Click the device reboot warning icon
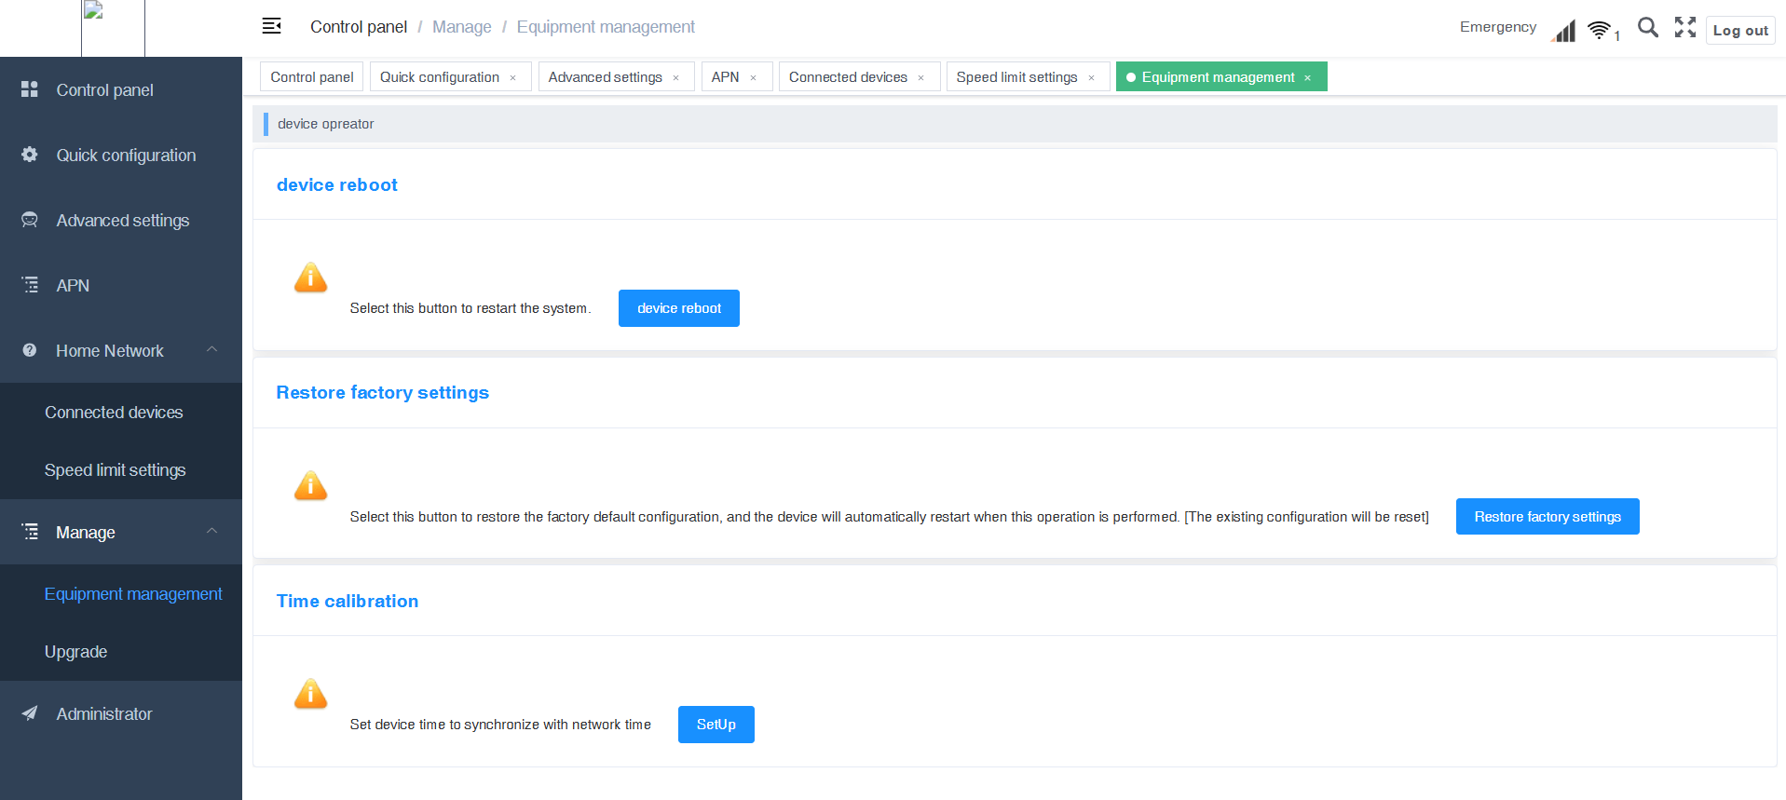The width and height of the screenshot is (1786, 800). coord(310,278)
